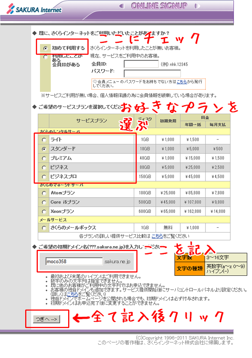Click the 初期費用 column header
Screen dimensions: 252x358
coord(168,121)
